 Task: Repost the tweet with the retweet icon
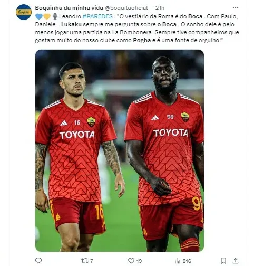pos(84,261)
